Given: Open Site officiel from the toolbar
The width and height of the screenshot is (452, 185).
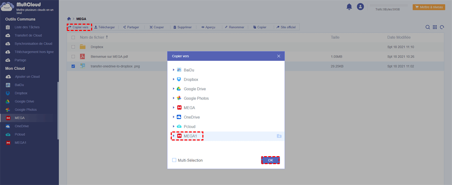Looking at the screenshot, I should click(286, 27).
